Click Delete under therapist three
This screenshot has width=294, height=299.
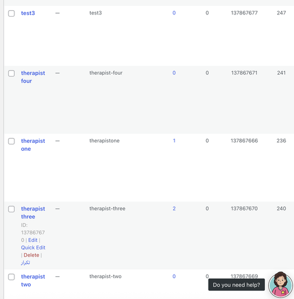(x=31, y=255)
